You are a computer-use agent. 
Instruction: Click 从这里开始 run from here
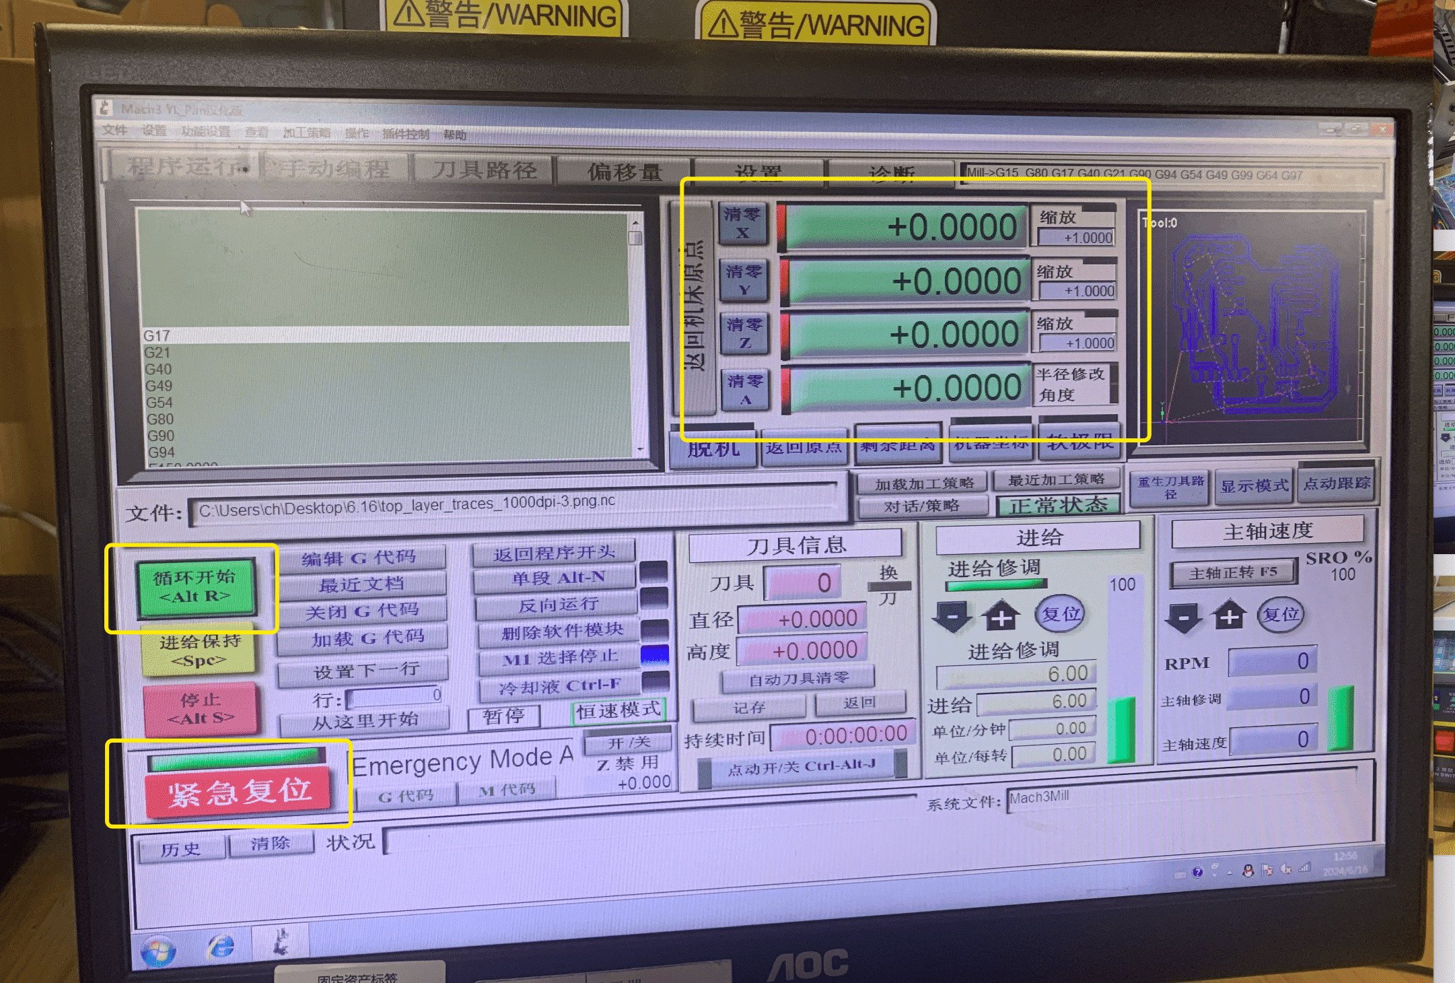click(365, 720)
